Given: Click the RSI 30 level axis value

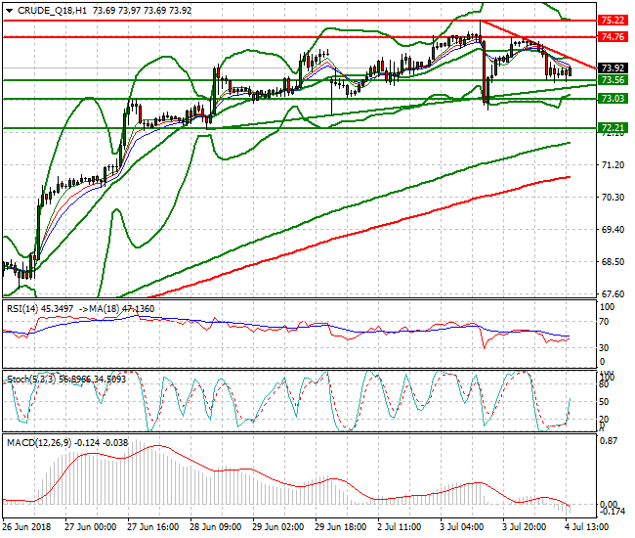Looking at the screenshot, I should point(604,348).
